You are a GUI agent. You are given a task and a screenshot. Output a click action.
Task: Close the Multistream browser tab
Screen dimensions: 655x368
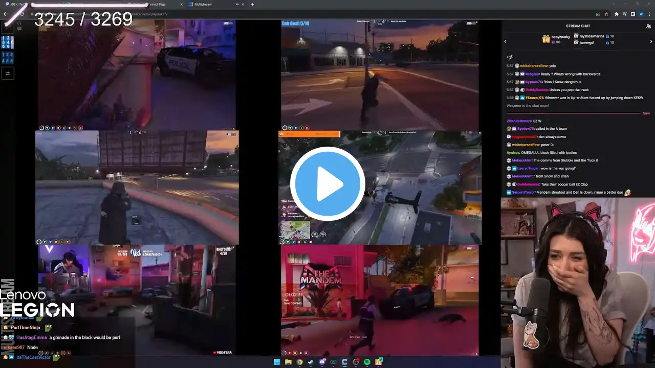pyautogui.click(x=242, y=4)
